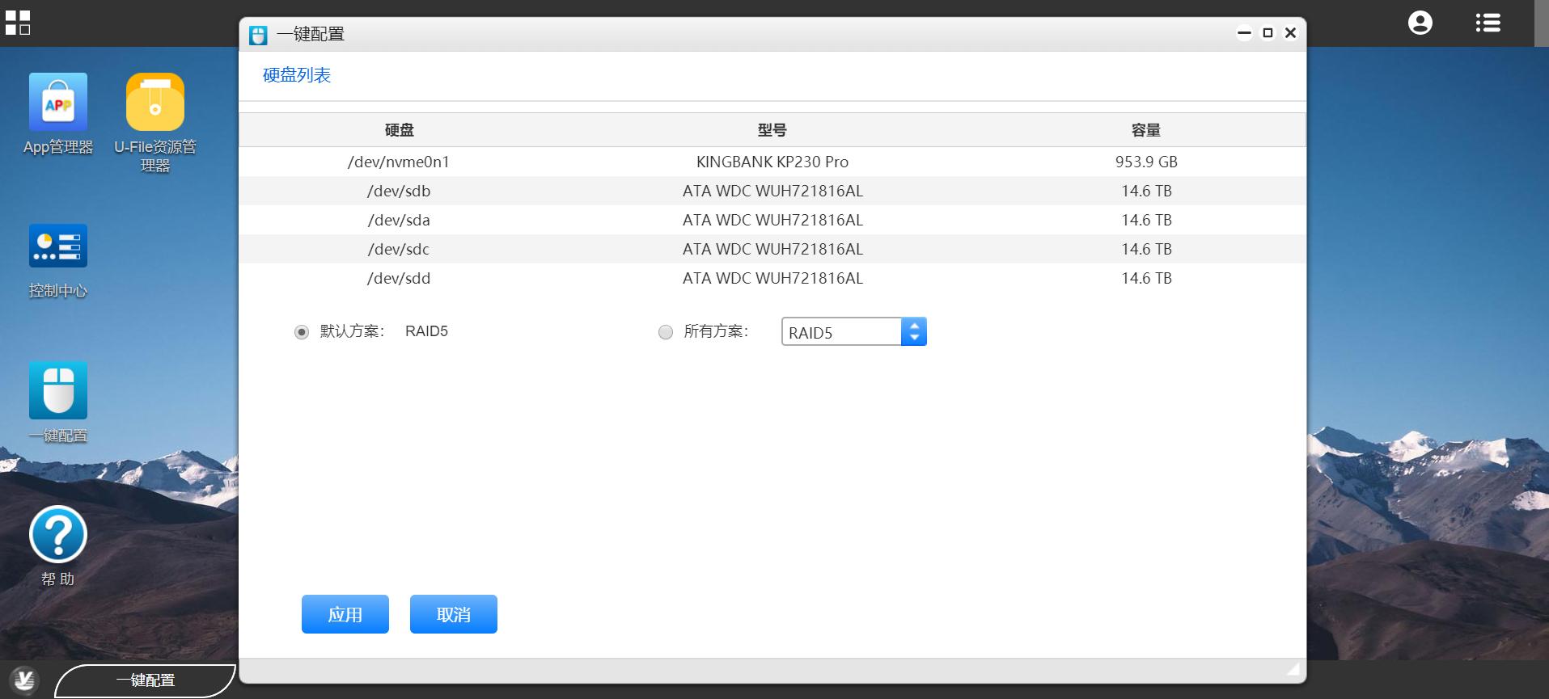Click the 型号 column header
This screenshot has height=699, width=1549.
coord(772,130)
